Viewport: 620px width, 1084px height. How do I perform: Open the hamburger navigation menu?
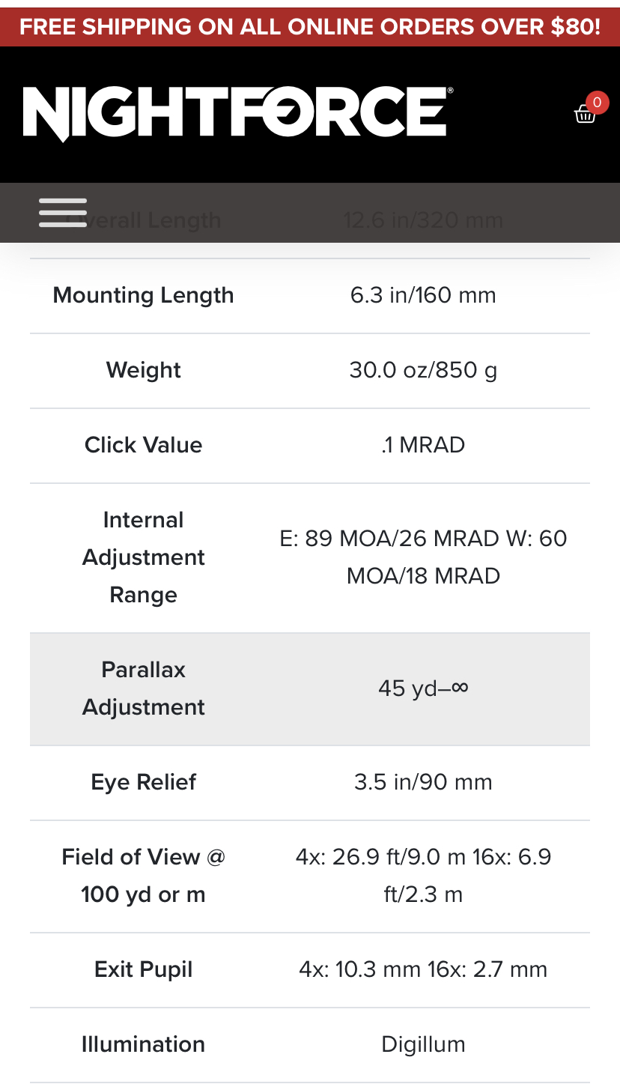(63, 213)
